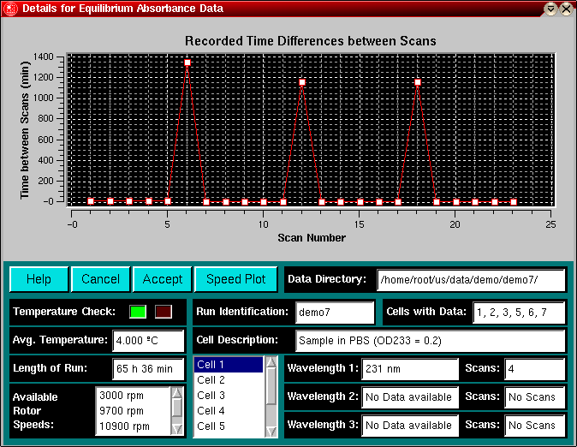Select Cell 1 in the cell list
Image resolution: width=577 pixels, height=447 pixels.
click(229, 365)
